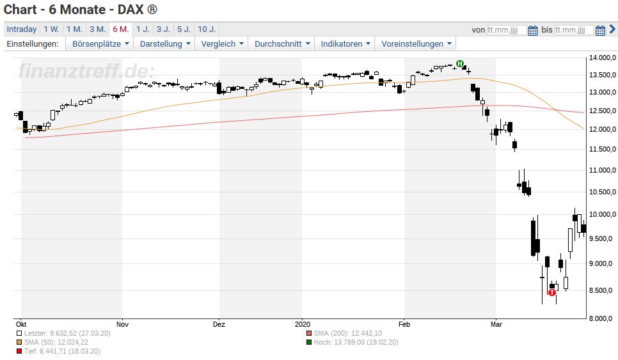Click 'SMA (200): 12.442,10' legend text
This screenshot has width=618, height=360.
click(x=348, y=333)
